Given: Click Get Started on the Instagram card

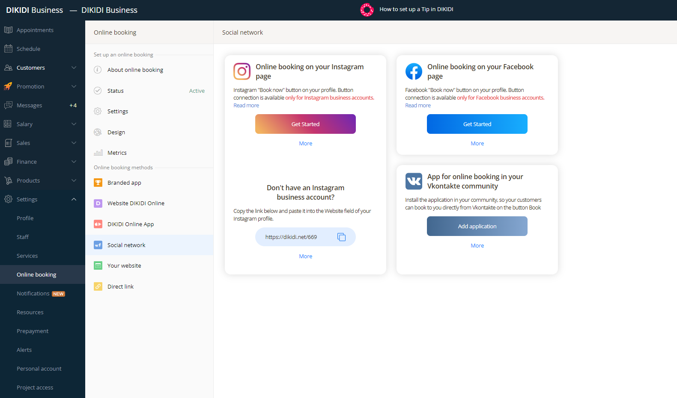Looking at the screenshot, I should point(305,124).
